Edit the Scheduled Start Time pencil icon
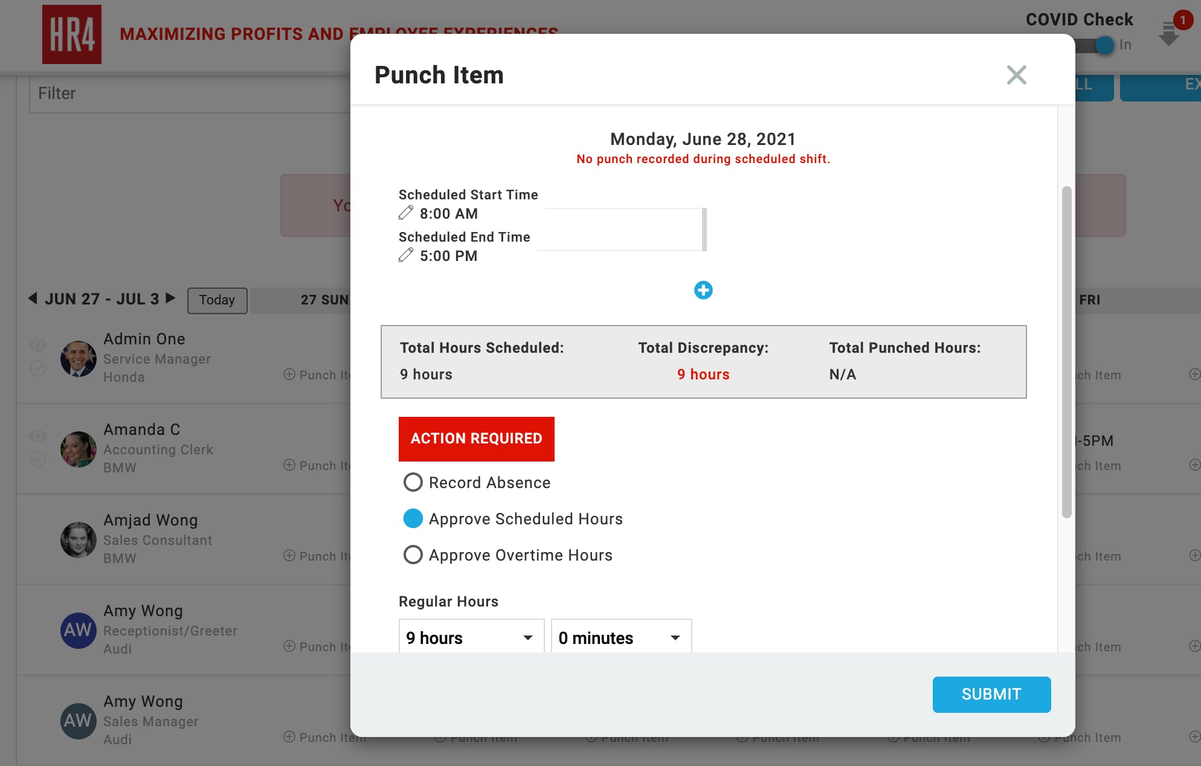1201x766 pixels. click(406, 213)
